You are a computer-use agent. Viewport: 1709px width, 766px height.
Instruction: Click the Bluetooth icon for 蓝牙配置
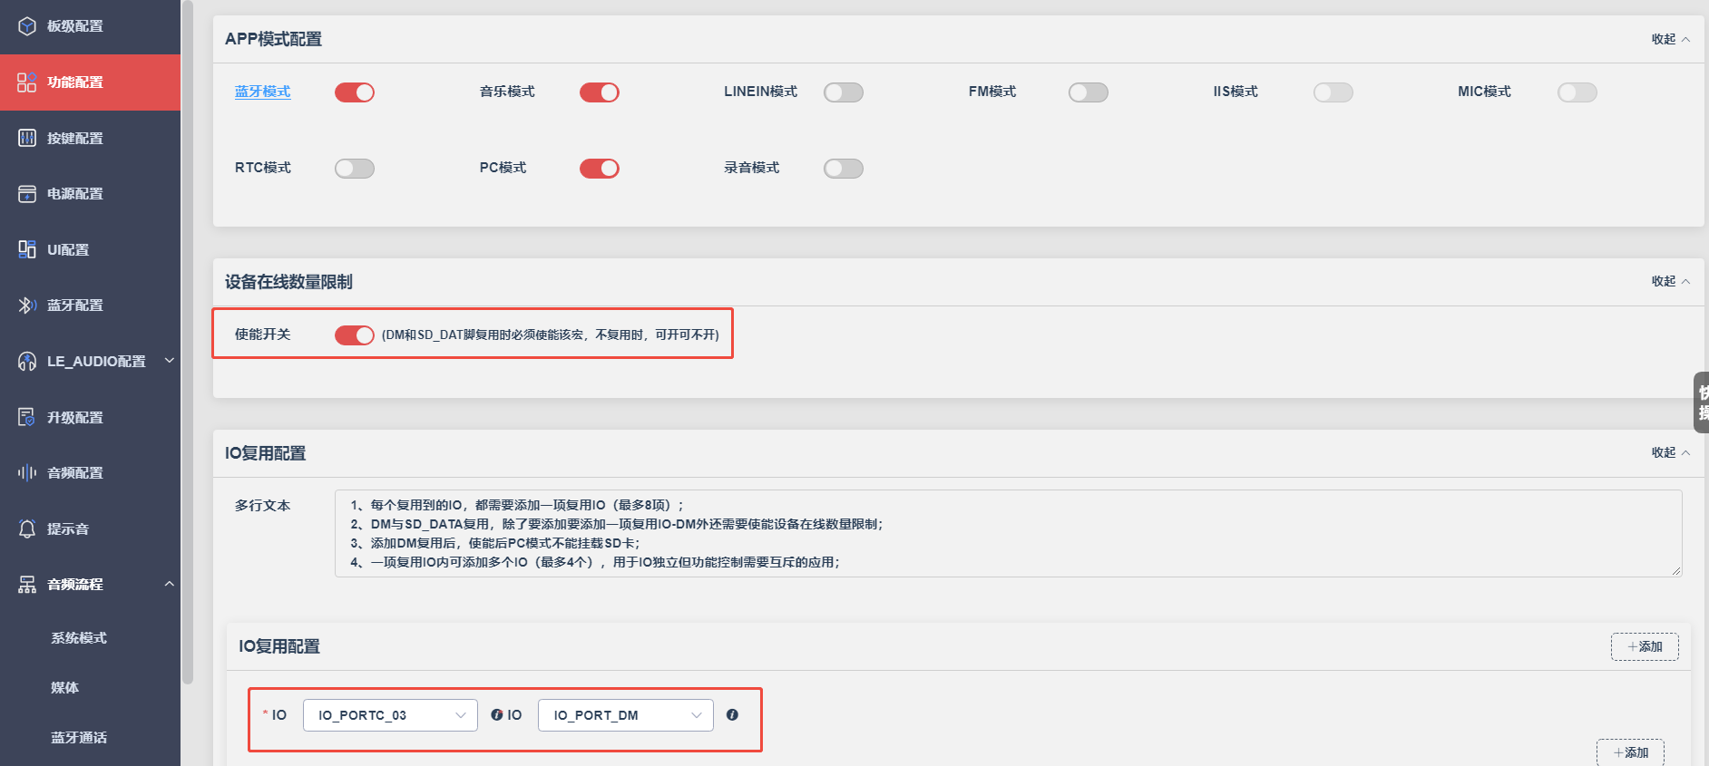coord(27,305)
